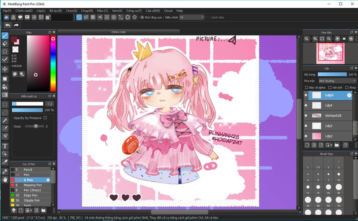This screenshot has height=221, width=358.
Task: Zoom in using Navigator plus magnifier
Action: 315,39
